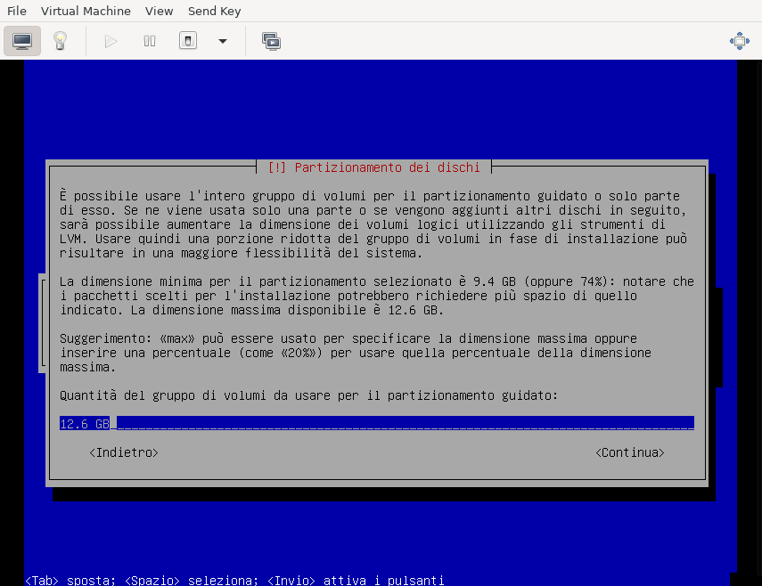Click the Run virtual machine play icon
Screen dimensions: 762x586
point(111,41)
